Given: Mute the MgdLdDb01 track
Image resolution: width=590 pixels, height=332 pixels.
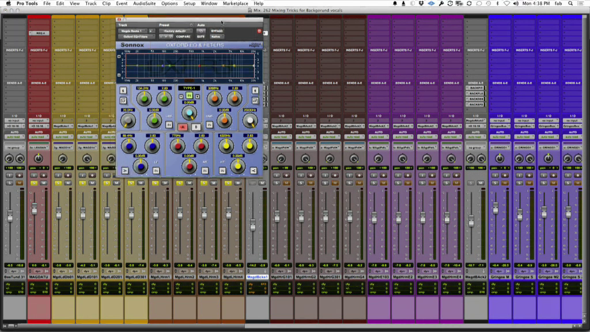Looking at the screenshot, I should [x=68, y=183].
